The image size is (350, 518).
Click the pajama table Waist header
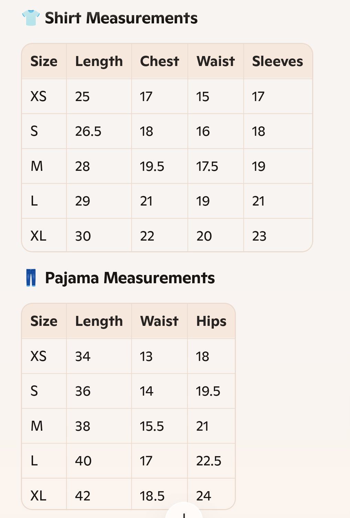click(x=159, y=321)
